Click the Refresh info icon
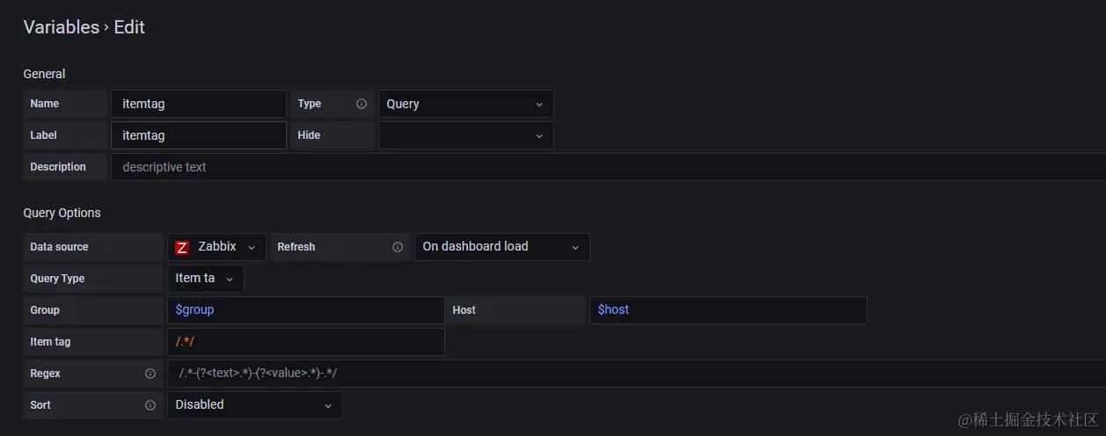Image resolution: width=1106 pixels, height=436 pixels. [398, 247]
